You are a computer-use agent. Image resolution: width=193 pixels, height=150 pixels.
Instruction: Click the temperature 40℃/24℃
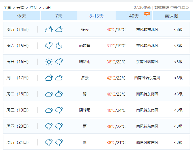click(116, 110)
